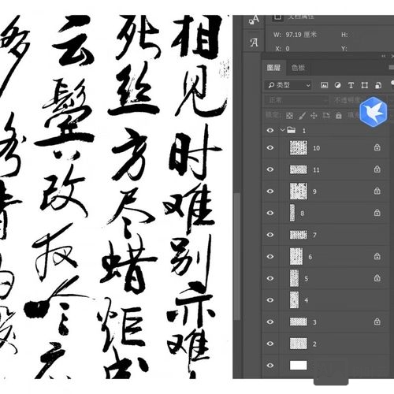Click the lock image pixels brush icon
This screenshot has height=394, width=394.
302,116
